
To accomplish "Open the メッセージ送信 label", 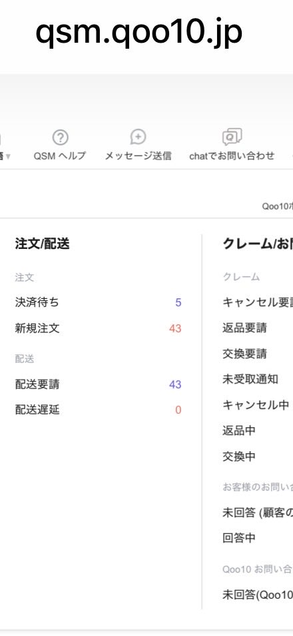I will click(x=138, y=155).
